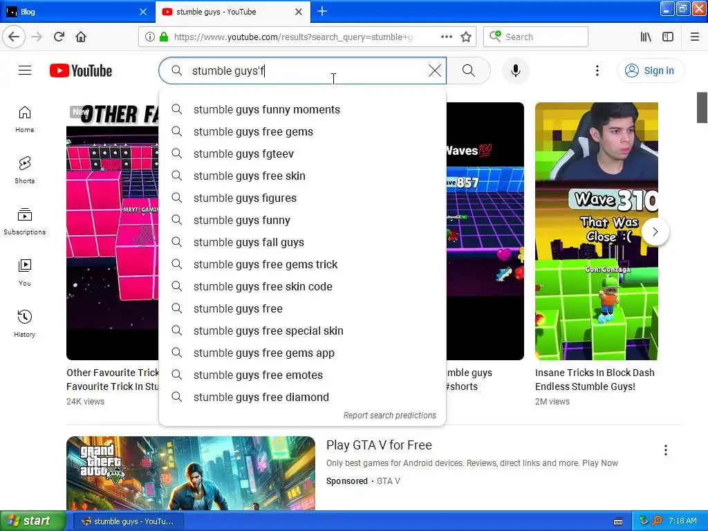708x531 pixels.
Task: Open the Other Favourite Trick short thumbnail
Action: 113,231
